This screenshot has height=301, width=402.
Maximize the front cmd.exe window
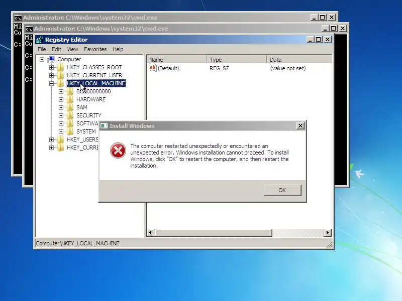coord(334,29)
